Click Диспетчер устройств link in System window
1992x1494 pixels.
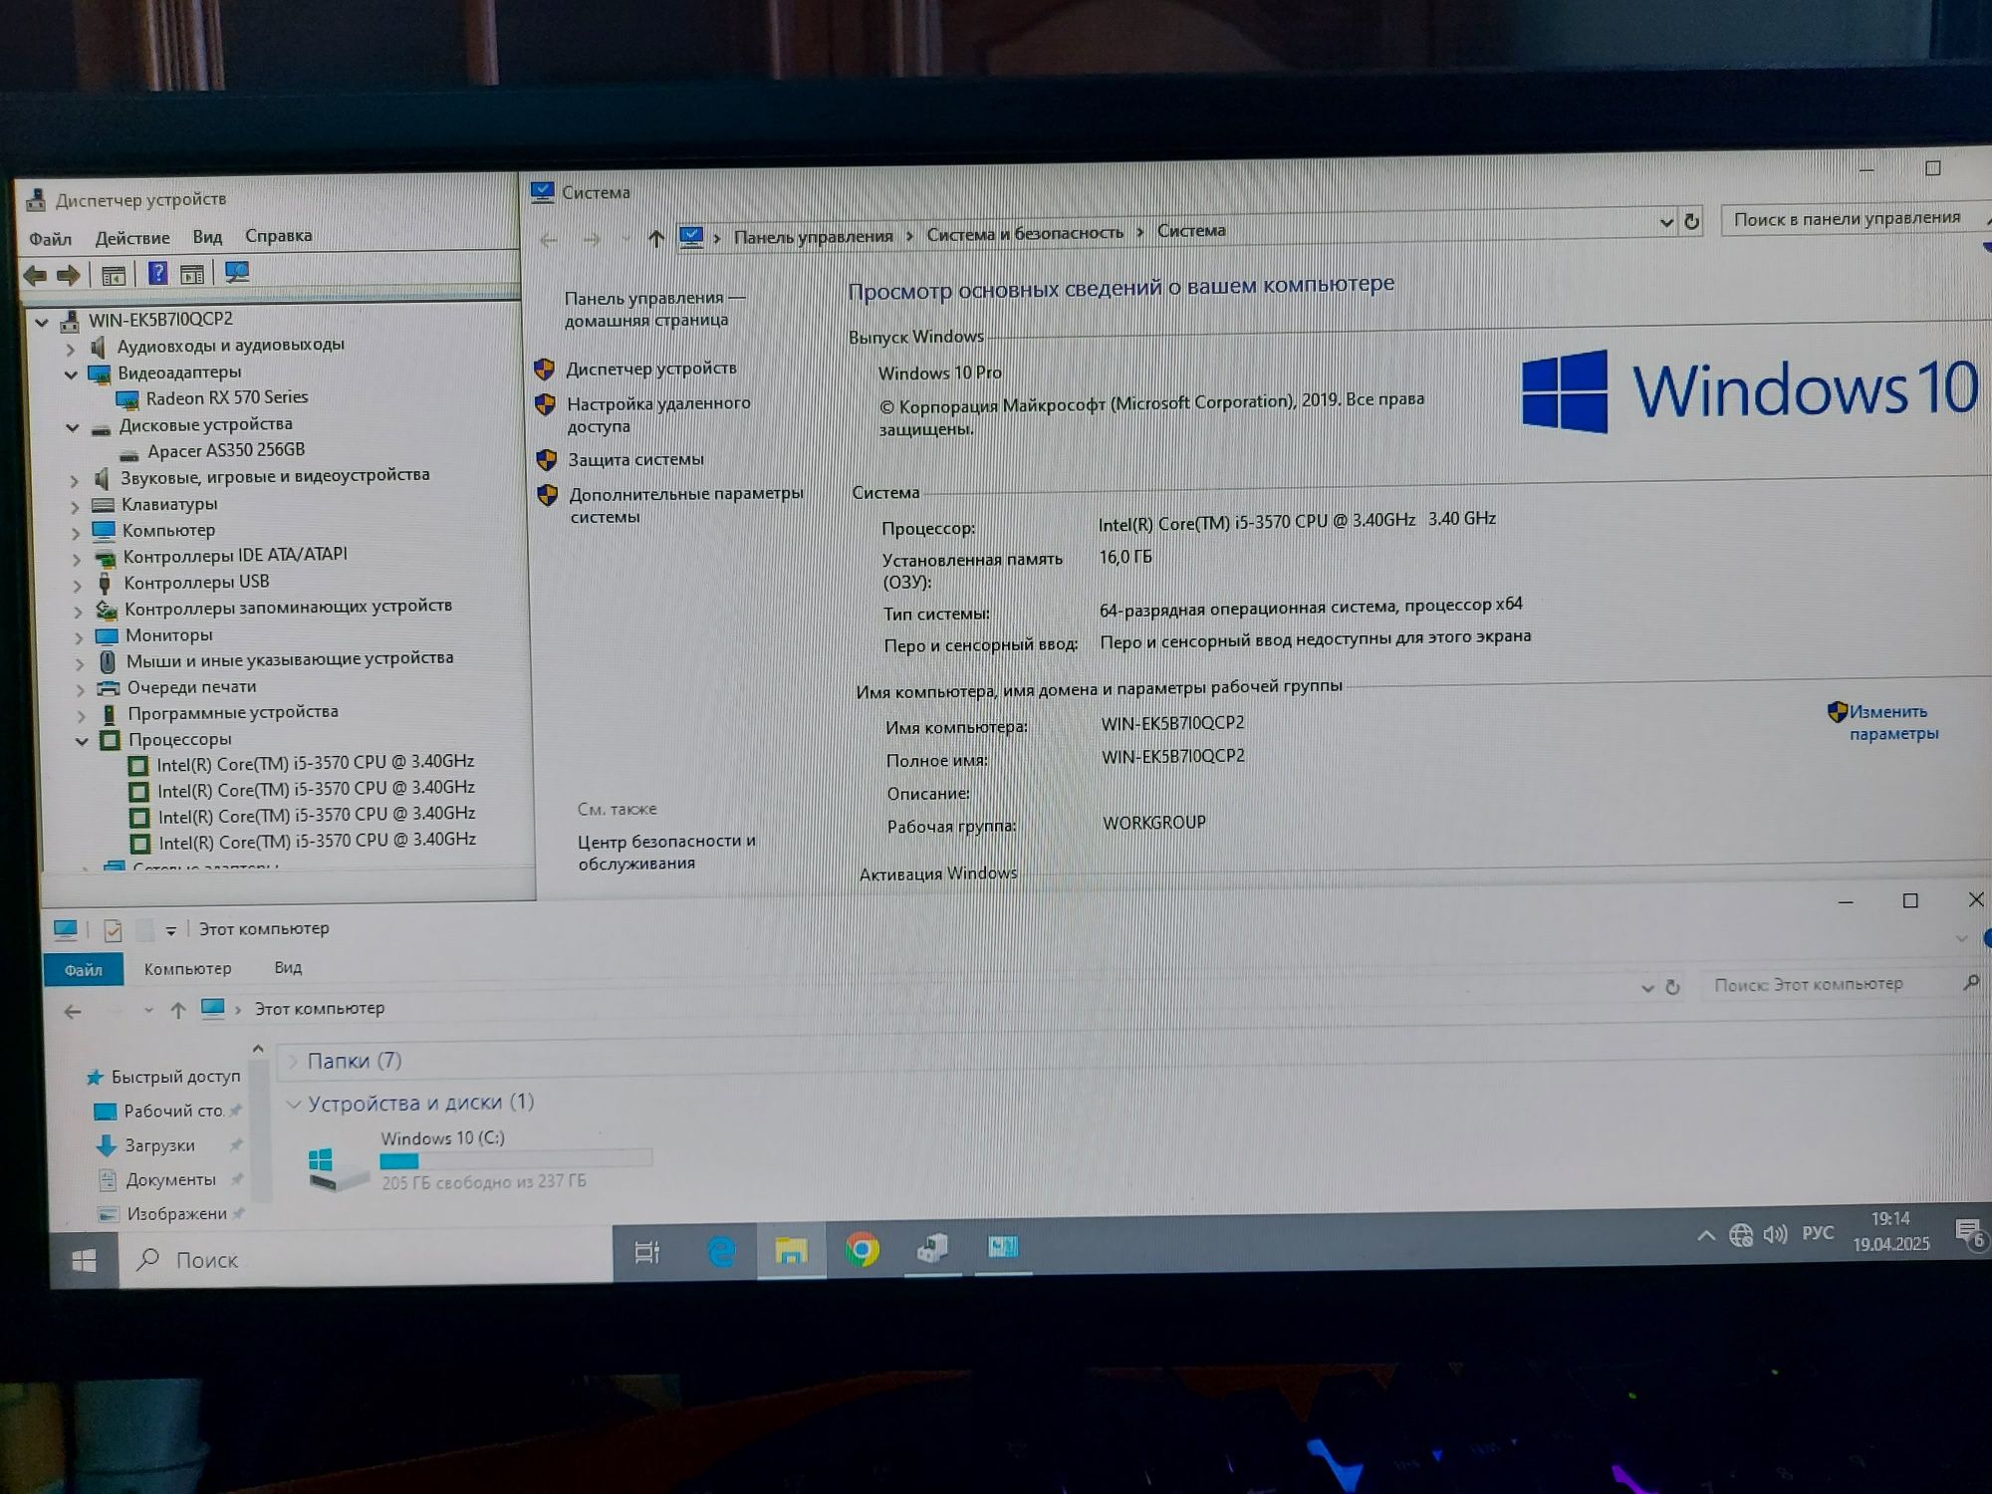(x=651, y=369)
